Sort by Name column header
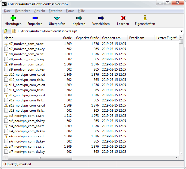This screenshot has height=169, width=186. 24,38
